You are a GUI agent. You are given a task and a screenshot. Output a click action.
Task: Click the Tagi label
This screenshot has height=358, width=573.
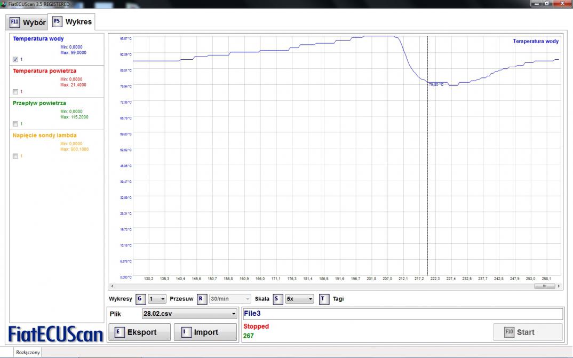[338, 299]
